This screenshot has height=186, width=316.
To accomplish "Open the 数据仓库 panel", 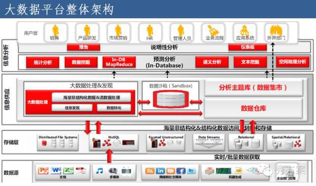I will coord(253,109).
